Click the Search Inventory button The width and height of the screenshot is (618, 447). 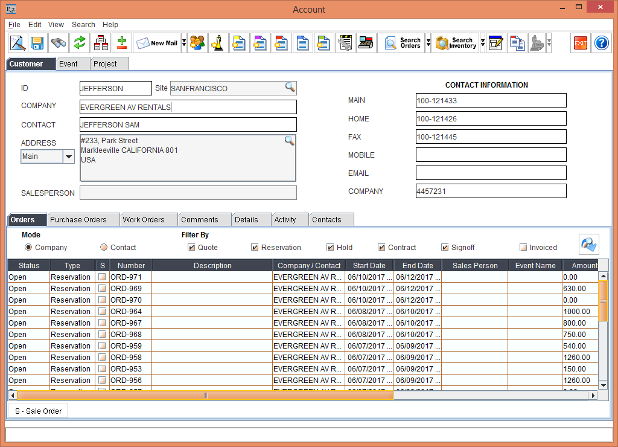tap(456, 43)
